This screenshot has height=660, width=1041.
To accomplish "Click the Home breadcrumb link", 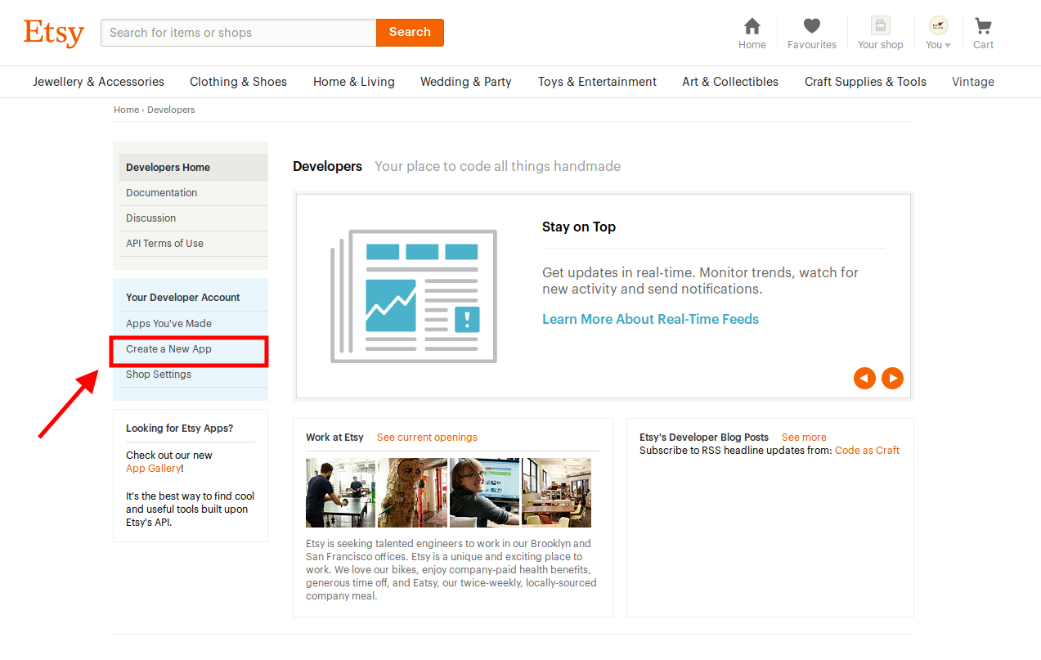I will (x=126, y=110).
